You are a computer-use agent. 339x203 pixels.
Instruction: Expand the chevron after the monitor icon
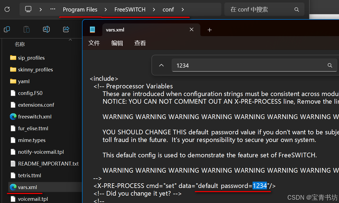tap(41, 10)
